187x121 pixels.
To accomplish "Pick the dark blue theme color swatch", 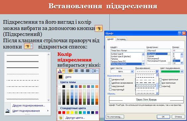I will click(x=72, y=86).
